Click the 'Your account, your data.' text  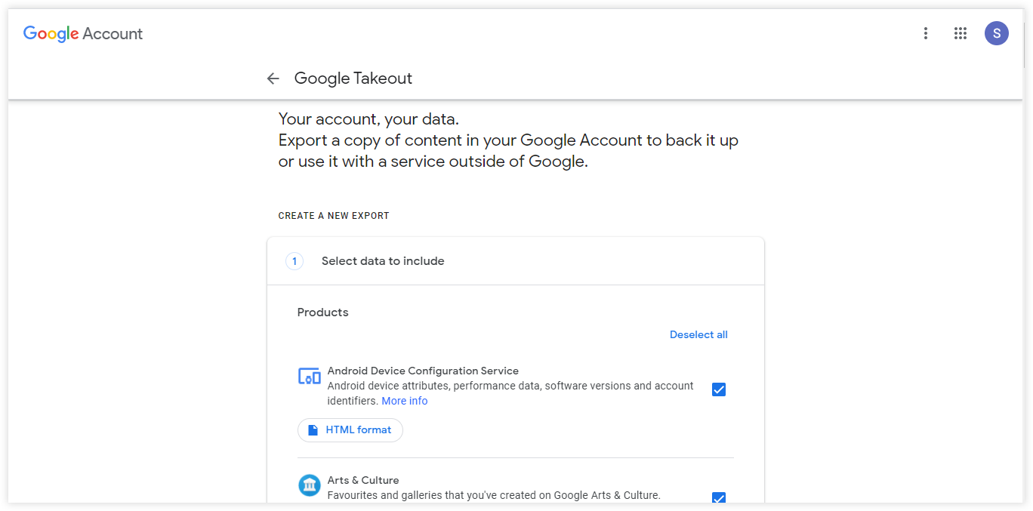[368, 119]
